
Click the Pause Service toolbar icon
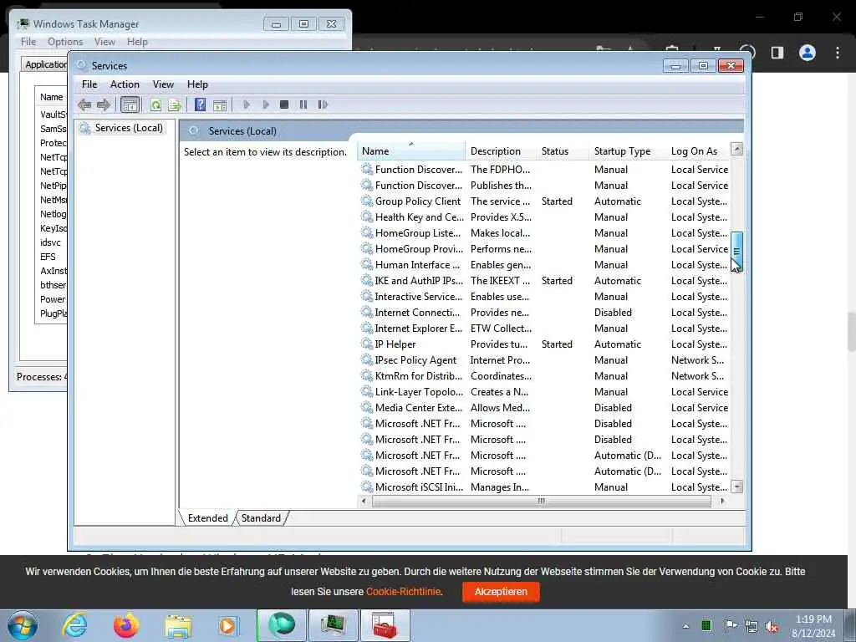click(x=303, y=104)
